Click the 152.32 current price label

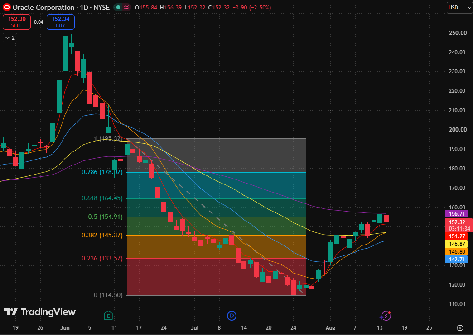457,222
